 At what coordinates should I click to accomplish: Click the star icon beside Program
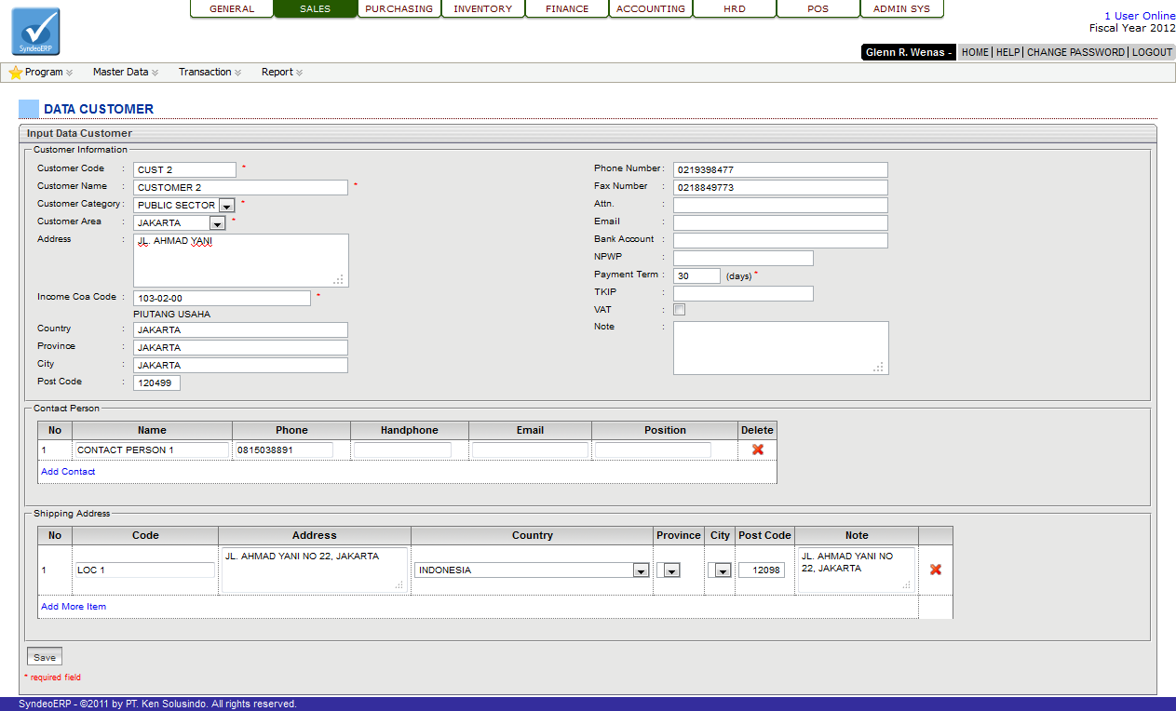tap(15, 73)
